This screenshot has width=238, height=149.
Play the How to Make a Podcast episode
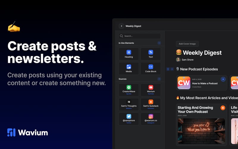click(x=223, y=79)
